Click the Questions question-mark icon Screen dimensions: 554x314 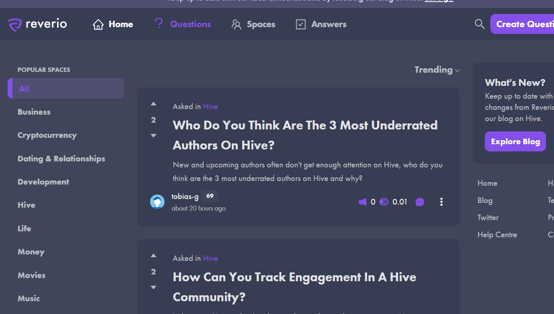pos(159,24)
